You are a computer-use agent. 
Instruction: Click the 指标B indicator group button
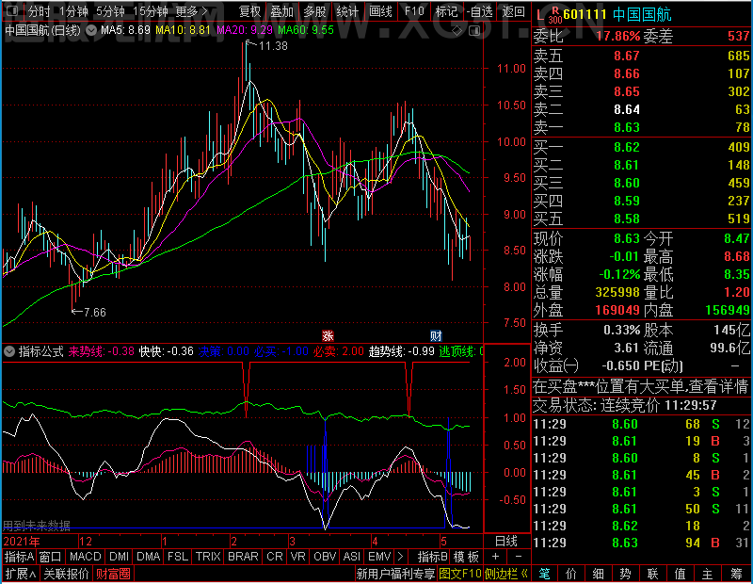[433, 557]
